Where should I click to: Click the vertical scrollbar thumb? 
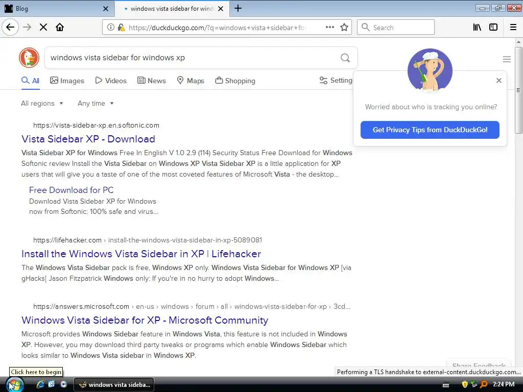coord(518,90)
